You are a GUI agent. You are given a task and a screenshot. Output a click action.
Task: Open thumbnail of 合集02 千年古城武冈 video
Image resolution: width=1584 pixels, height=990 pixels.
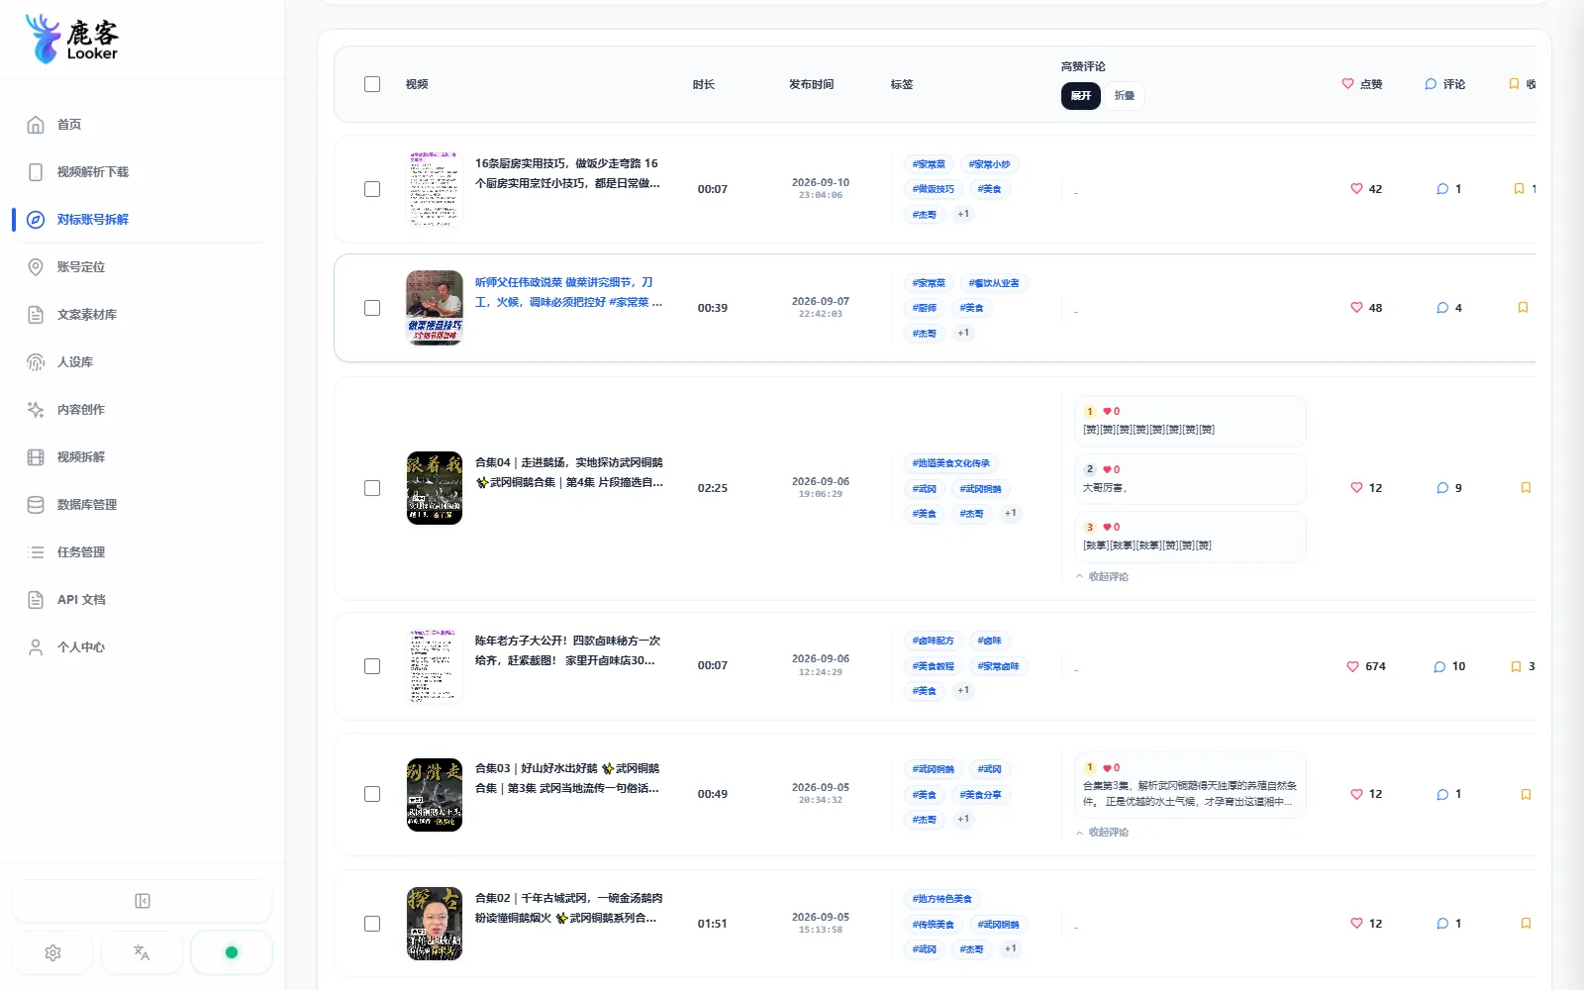point(435,924)
